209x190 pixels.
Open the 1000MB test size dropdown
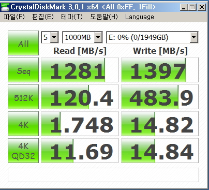click(x=82, y=37)
